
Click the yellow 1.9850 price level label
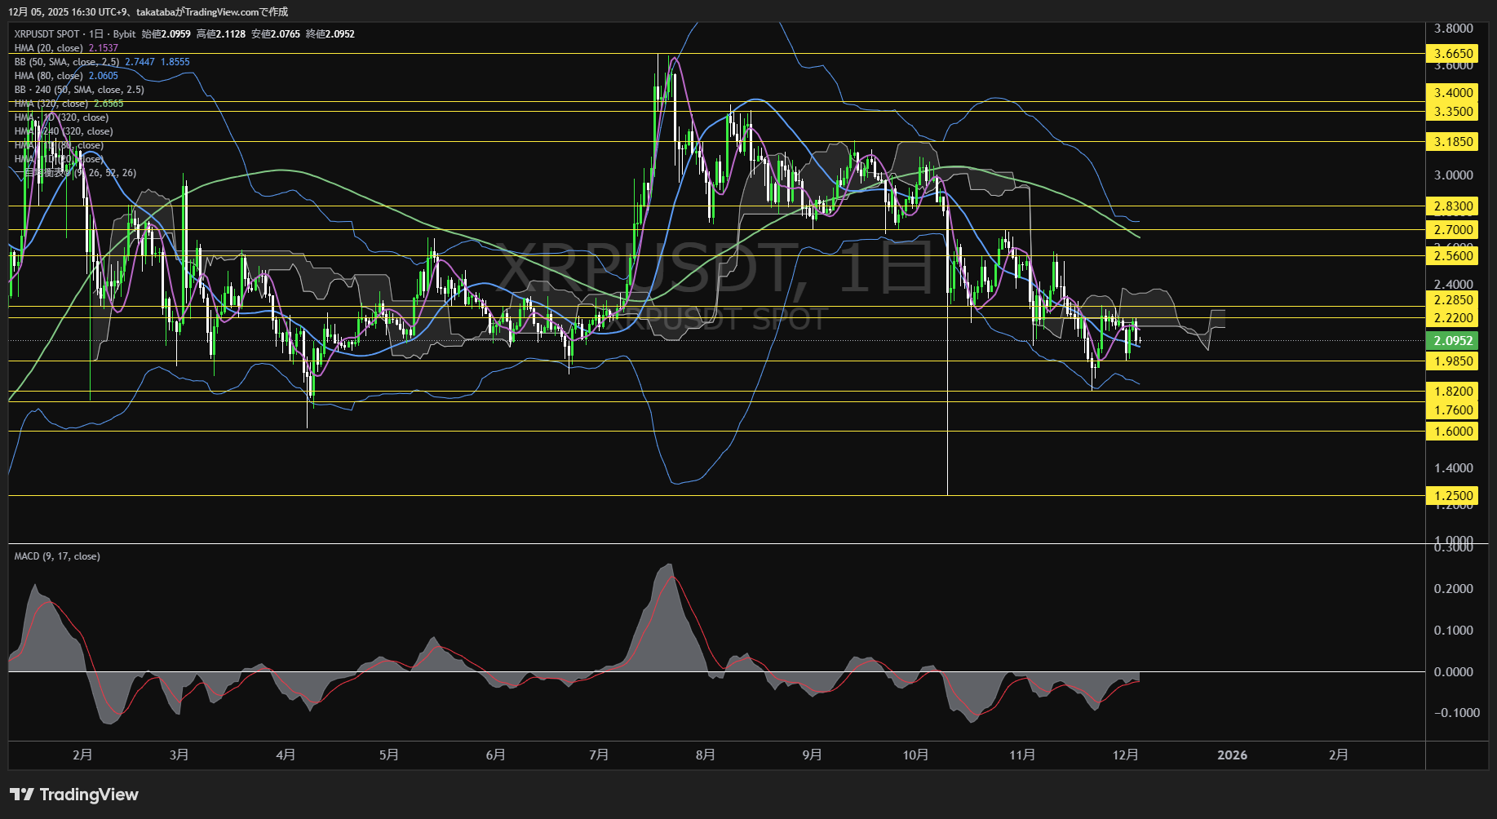[x=1453, y=361]
